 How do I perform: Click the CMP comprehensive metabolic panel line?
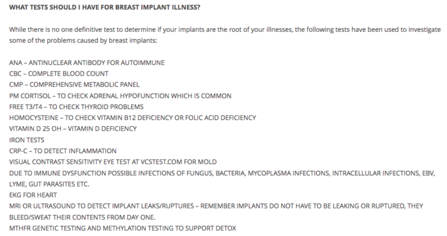point(74,85)
